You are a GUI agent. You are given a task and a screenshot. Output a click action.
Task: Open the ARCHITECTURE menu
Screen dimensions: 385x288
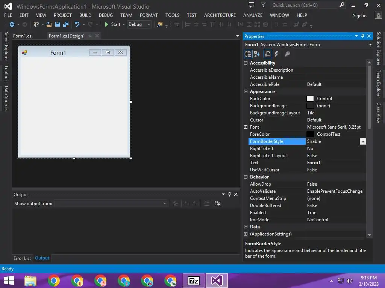(220, 15)
